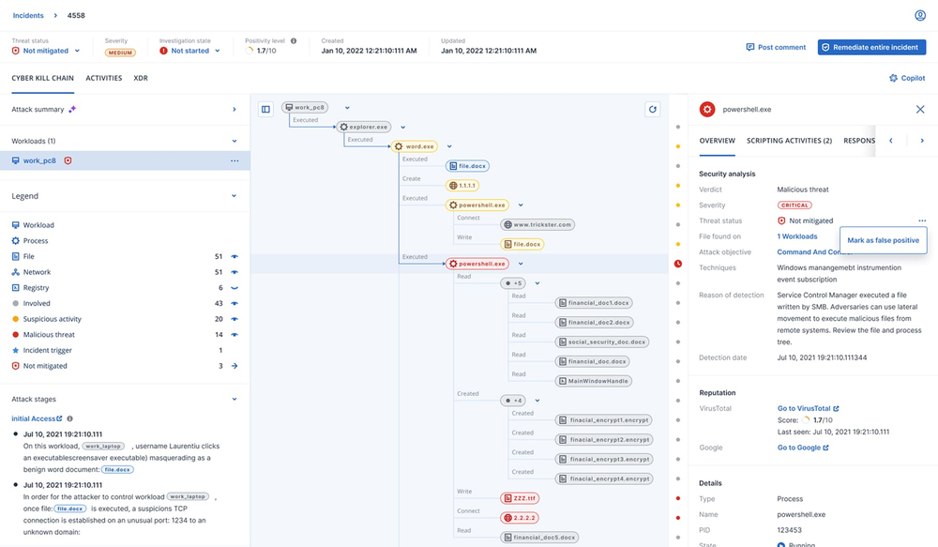Open Copilot assistant
Viewport: 938px width, 547px height.
click(x=907, y=78)
